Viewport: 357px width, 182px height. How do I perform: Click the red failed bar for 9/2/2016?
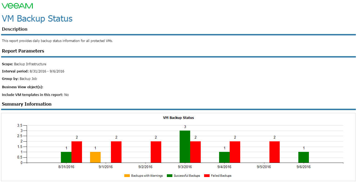[x=156, y=152]
